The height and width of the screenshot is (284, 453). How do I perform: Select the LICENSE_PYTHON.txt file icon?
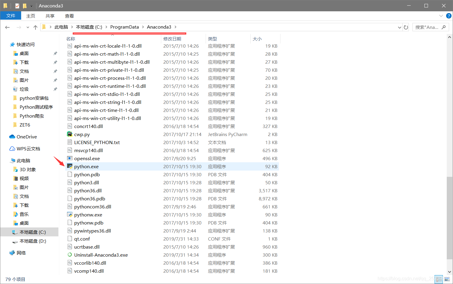click(70, 142)
